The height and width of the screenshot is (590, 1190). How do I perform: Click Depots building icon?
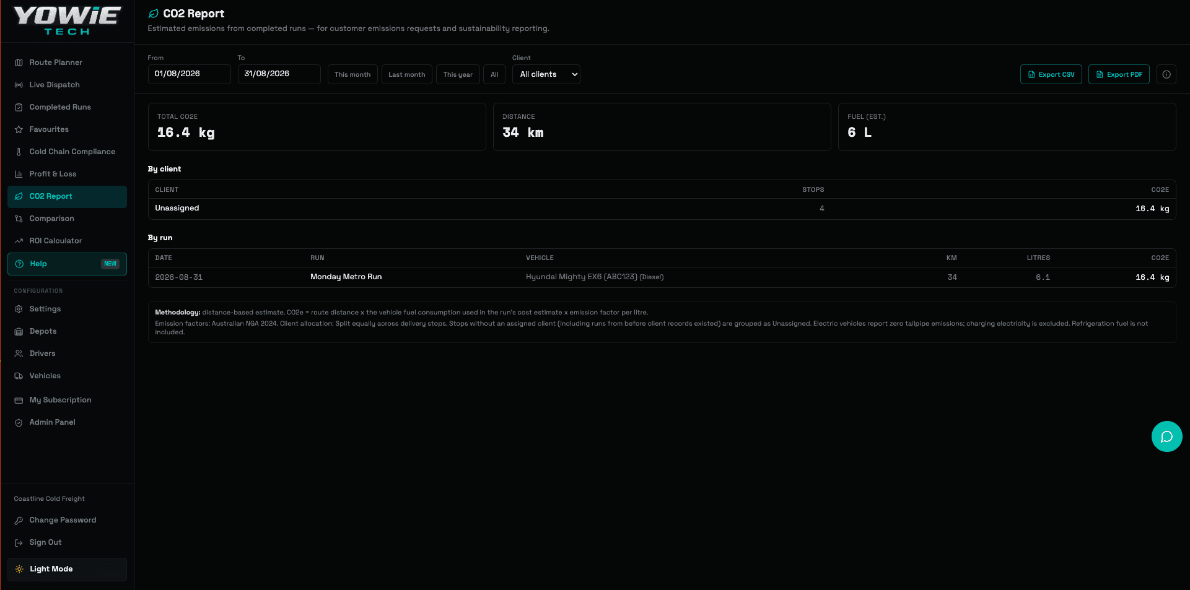click(x=19, y=331)
